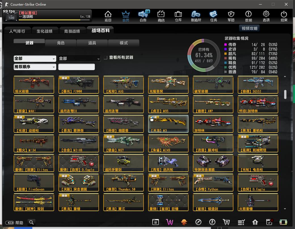Click the 返回 home icon

(108, 16)
